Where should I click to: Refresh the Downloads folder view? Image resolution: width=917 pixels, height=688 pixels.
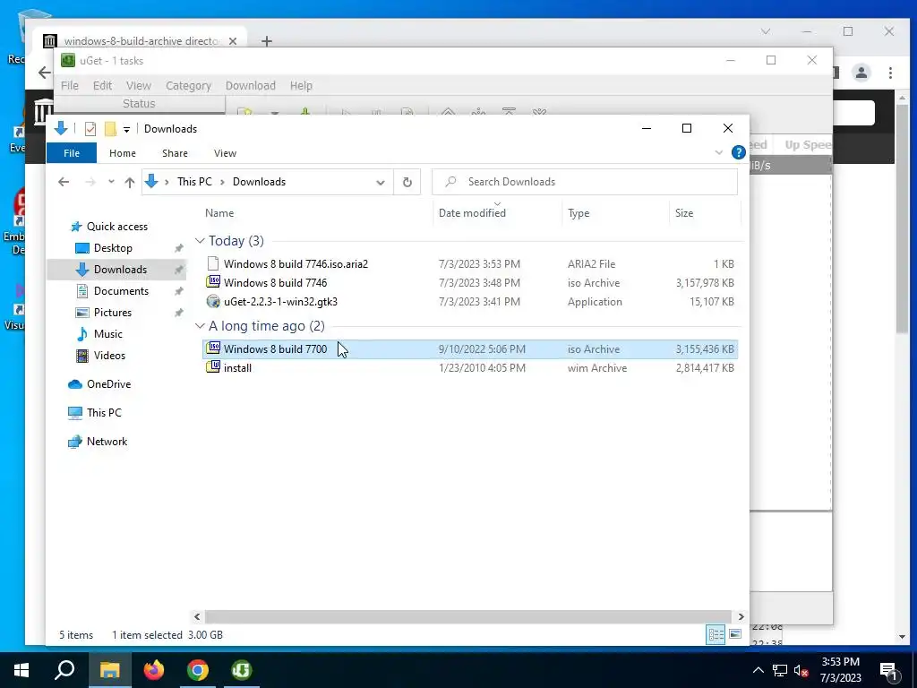(407, 182)
